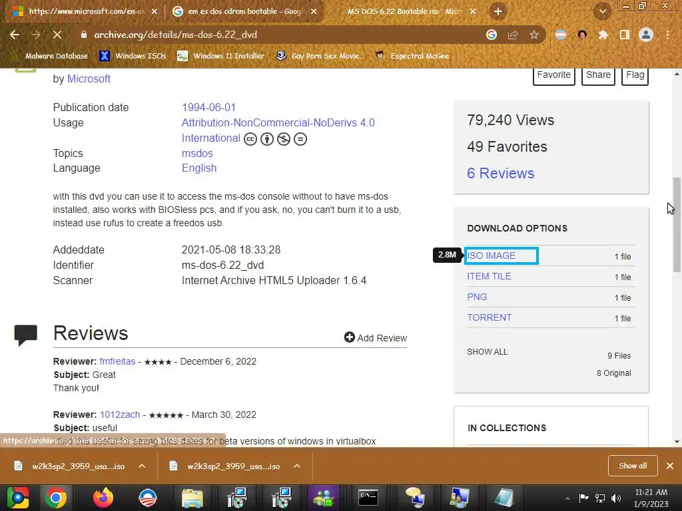Click the Share button on the page

pyautogui.click(x=598, y=75)
